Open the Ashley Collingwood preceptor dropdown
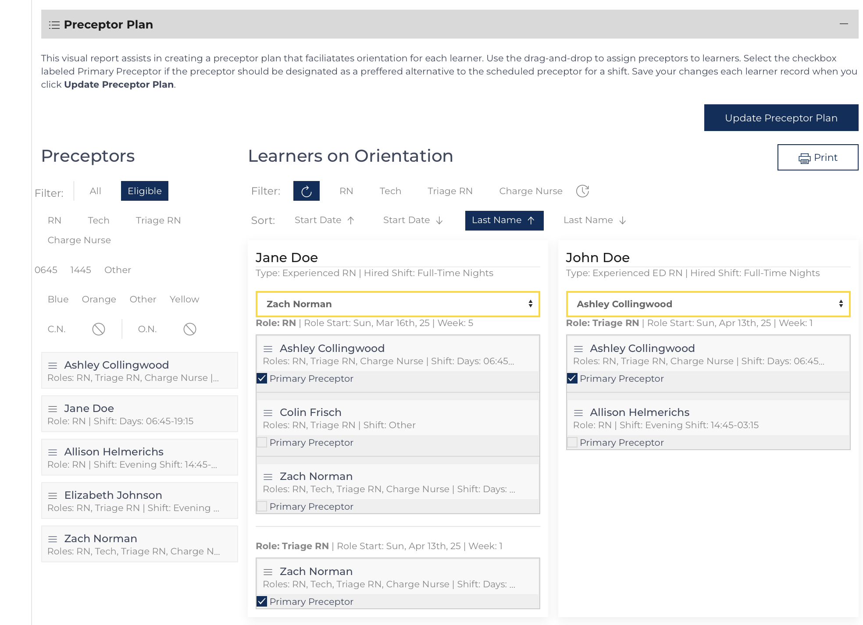This screenshot has height=625, width=863. 708,304
